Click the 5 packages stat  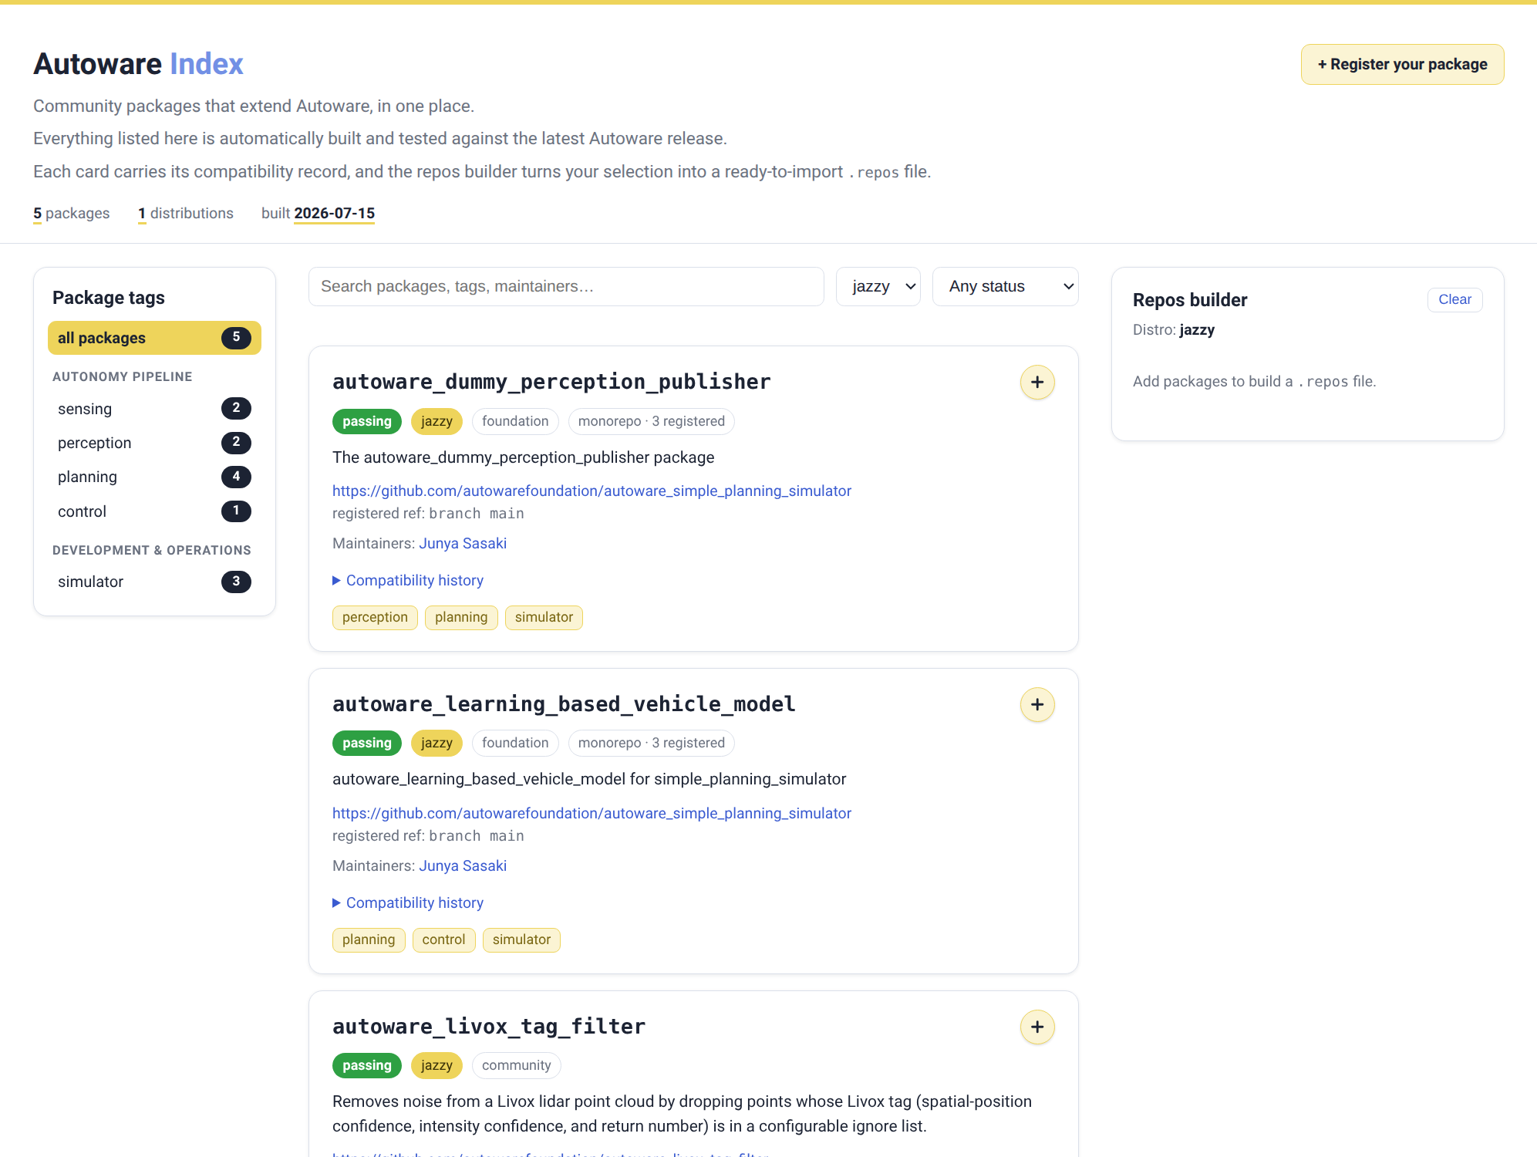[x=71, y=214]
